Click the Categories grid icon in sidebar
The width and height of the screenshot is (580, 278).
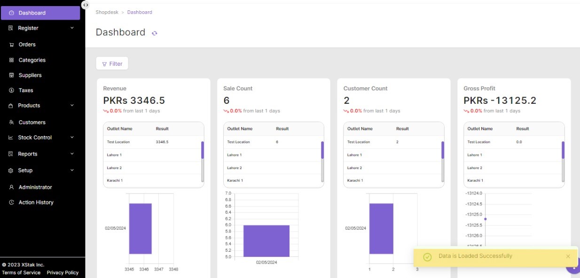click(11, 60)
